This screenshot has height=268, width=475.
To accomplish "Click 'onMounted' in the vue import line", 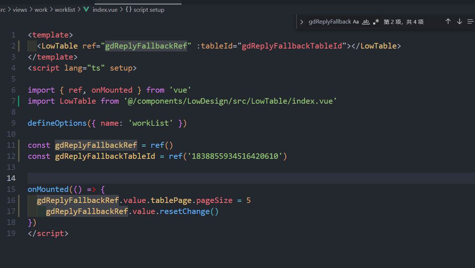I will pos(112,90).
